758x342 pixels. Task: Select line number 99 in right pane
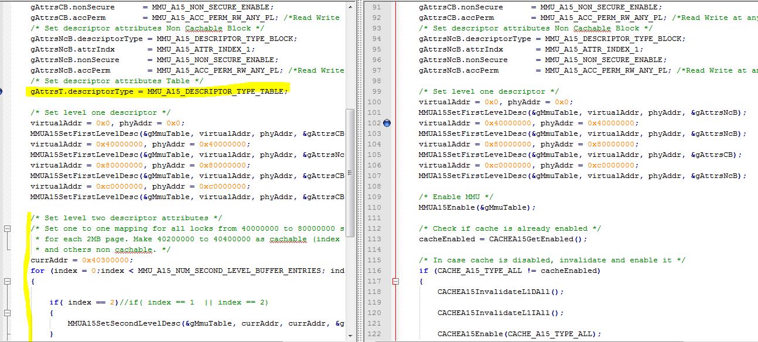pos(376,91)
